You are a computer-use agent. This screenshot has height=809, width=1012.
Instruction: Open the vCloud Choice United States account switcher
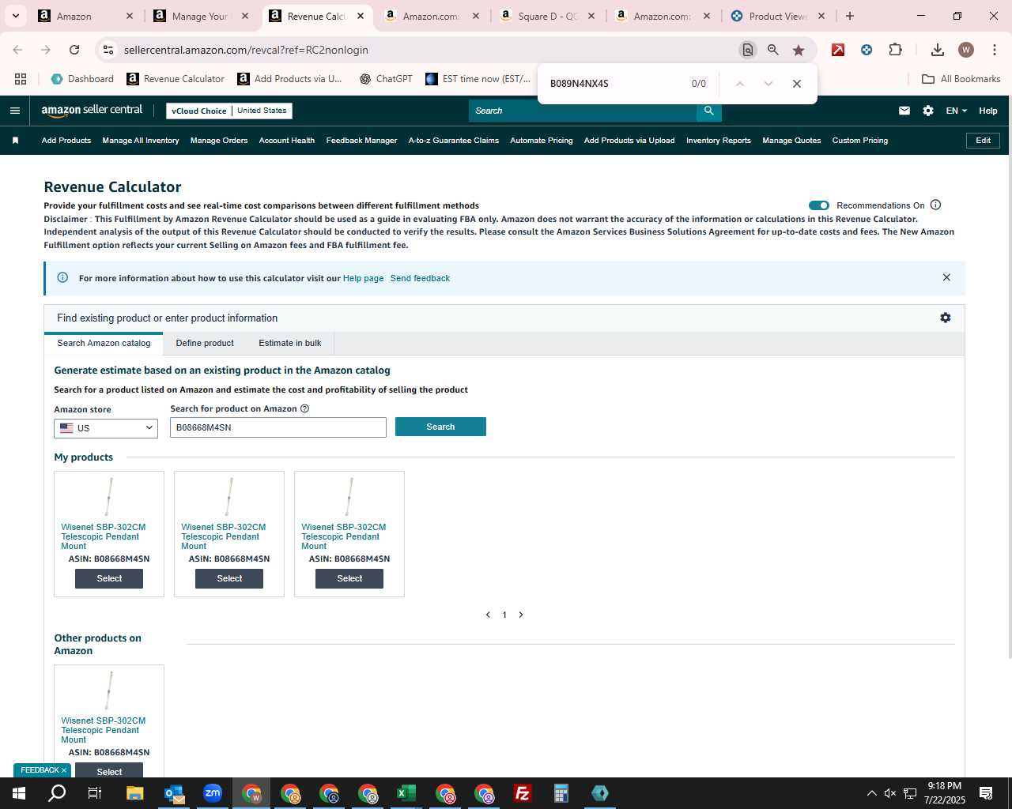229,111
